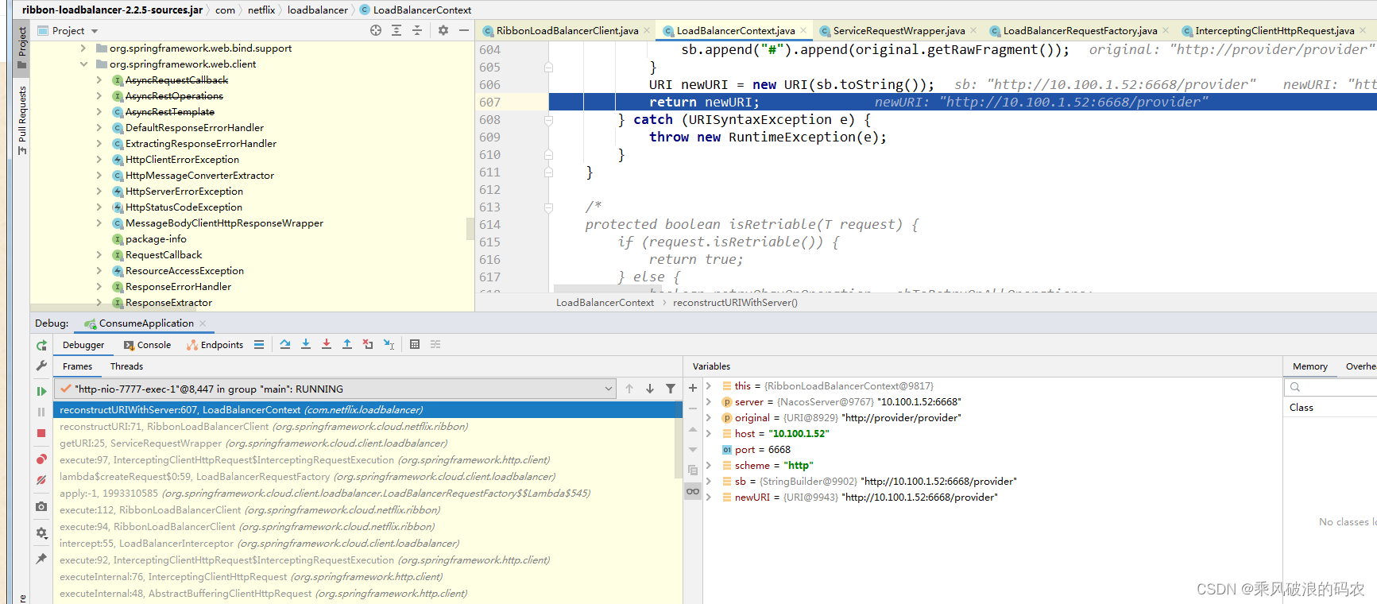Switch to the ServiceRequestWrapper.java tab
The image size is (1377, 604).
(x=898, y=31)
